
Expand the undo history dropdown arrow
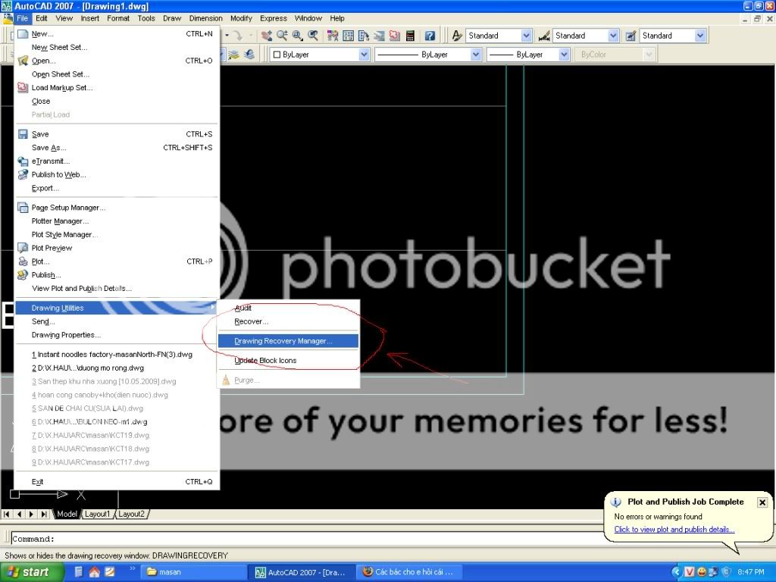(227, 36)
